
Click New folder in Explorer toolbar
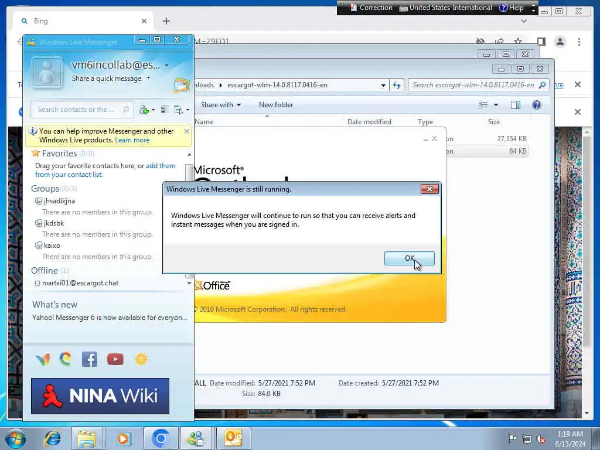276,105
